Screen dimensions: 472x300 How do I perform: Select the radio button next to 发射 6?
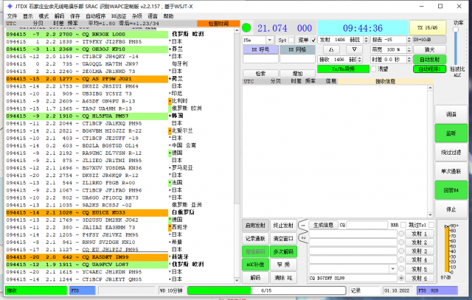401,278
